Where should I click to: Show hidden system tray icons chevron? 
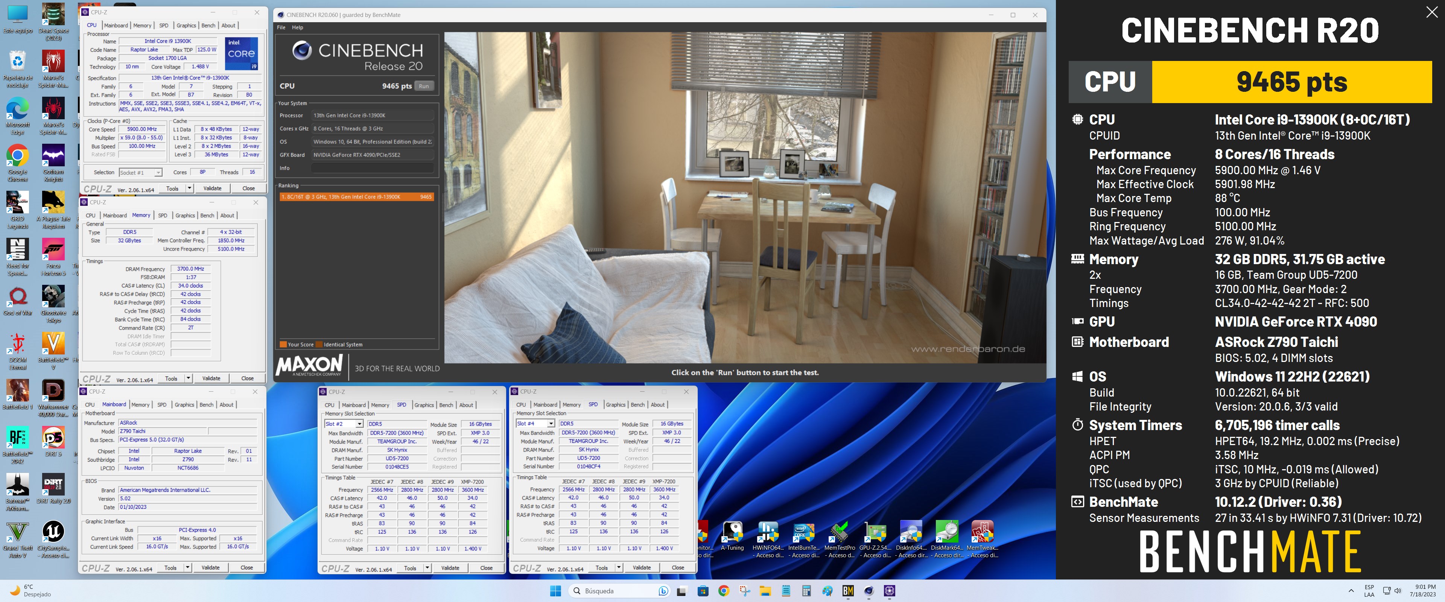click(x=1351, y=591)
